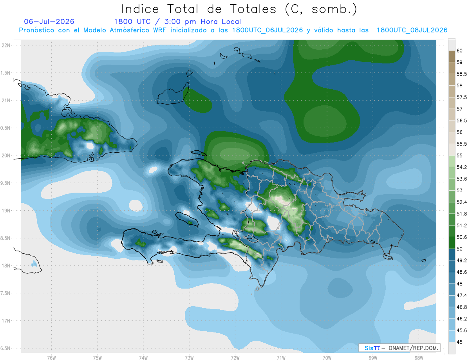Click the colorbar value 54.2

462,167
